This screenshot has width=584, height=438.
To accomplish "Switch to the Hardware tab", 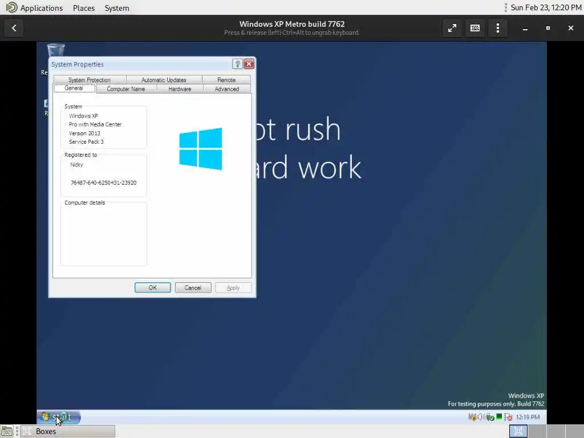I will (x=180, y=89).
